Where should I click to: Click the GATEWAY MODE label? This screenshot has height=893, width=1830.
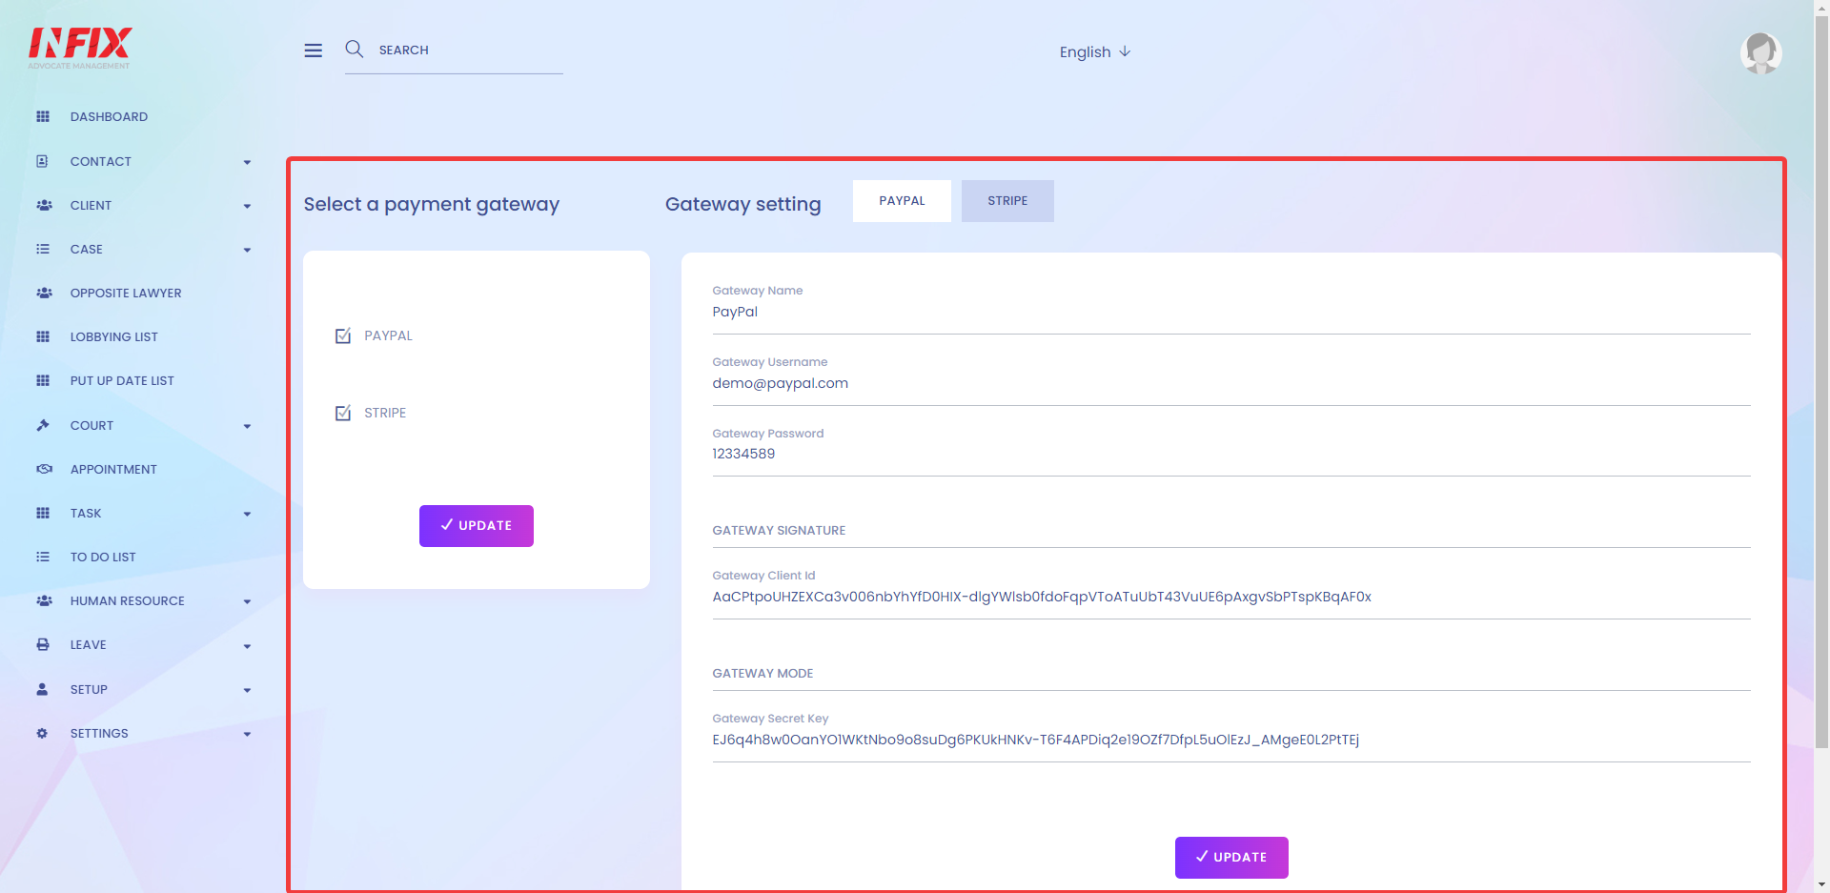click(762, 674)
